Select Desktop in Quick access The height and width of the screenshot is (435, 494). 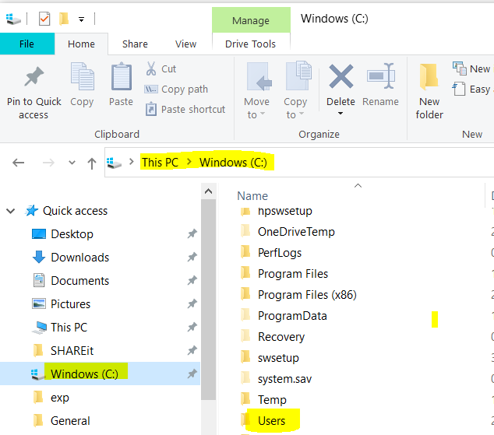[x=72, y=234]
